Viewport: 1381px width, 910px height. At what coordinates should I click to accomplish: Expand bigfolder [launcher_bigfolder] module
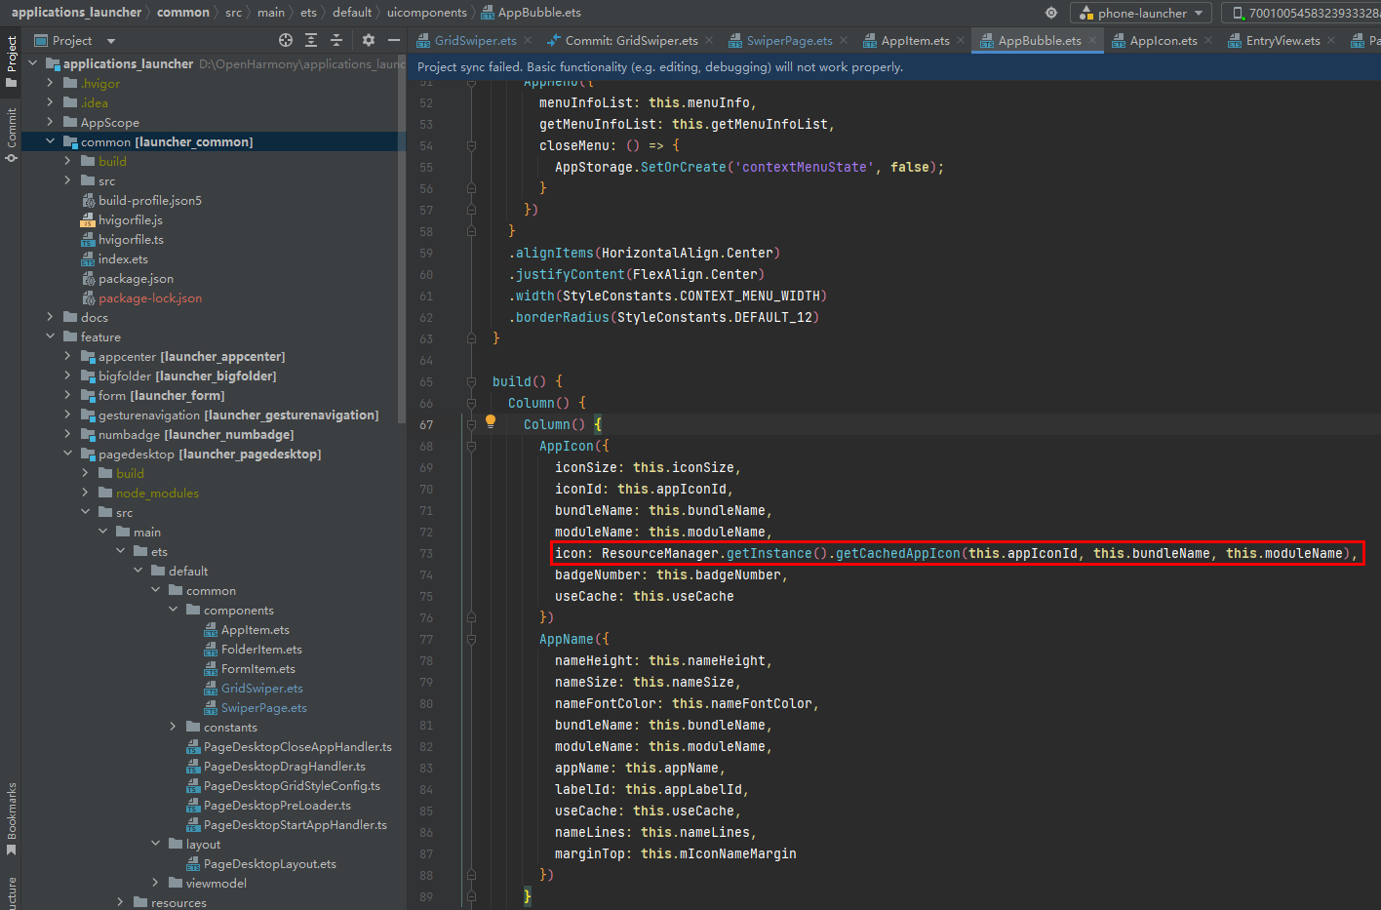[x=67, y=376]
